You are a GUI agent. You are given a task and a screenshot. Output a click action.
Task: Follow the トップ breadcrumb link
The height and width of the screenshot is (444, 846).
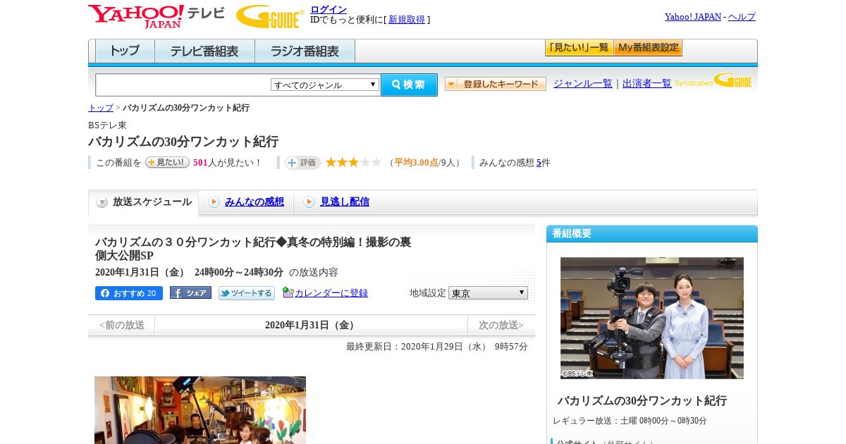pyautogui.click(x=100, y=108)
